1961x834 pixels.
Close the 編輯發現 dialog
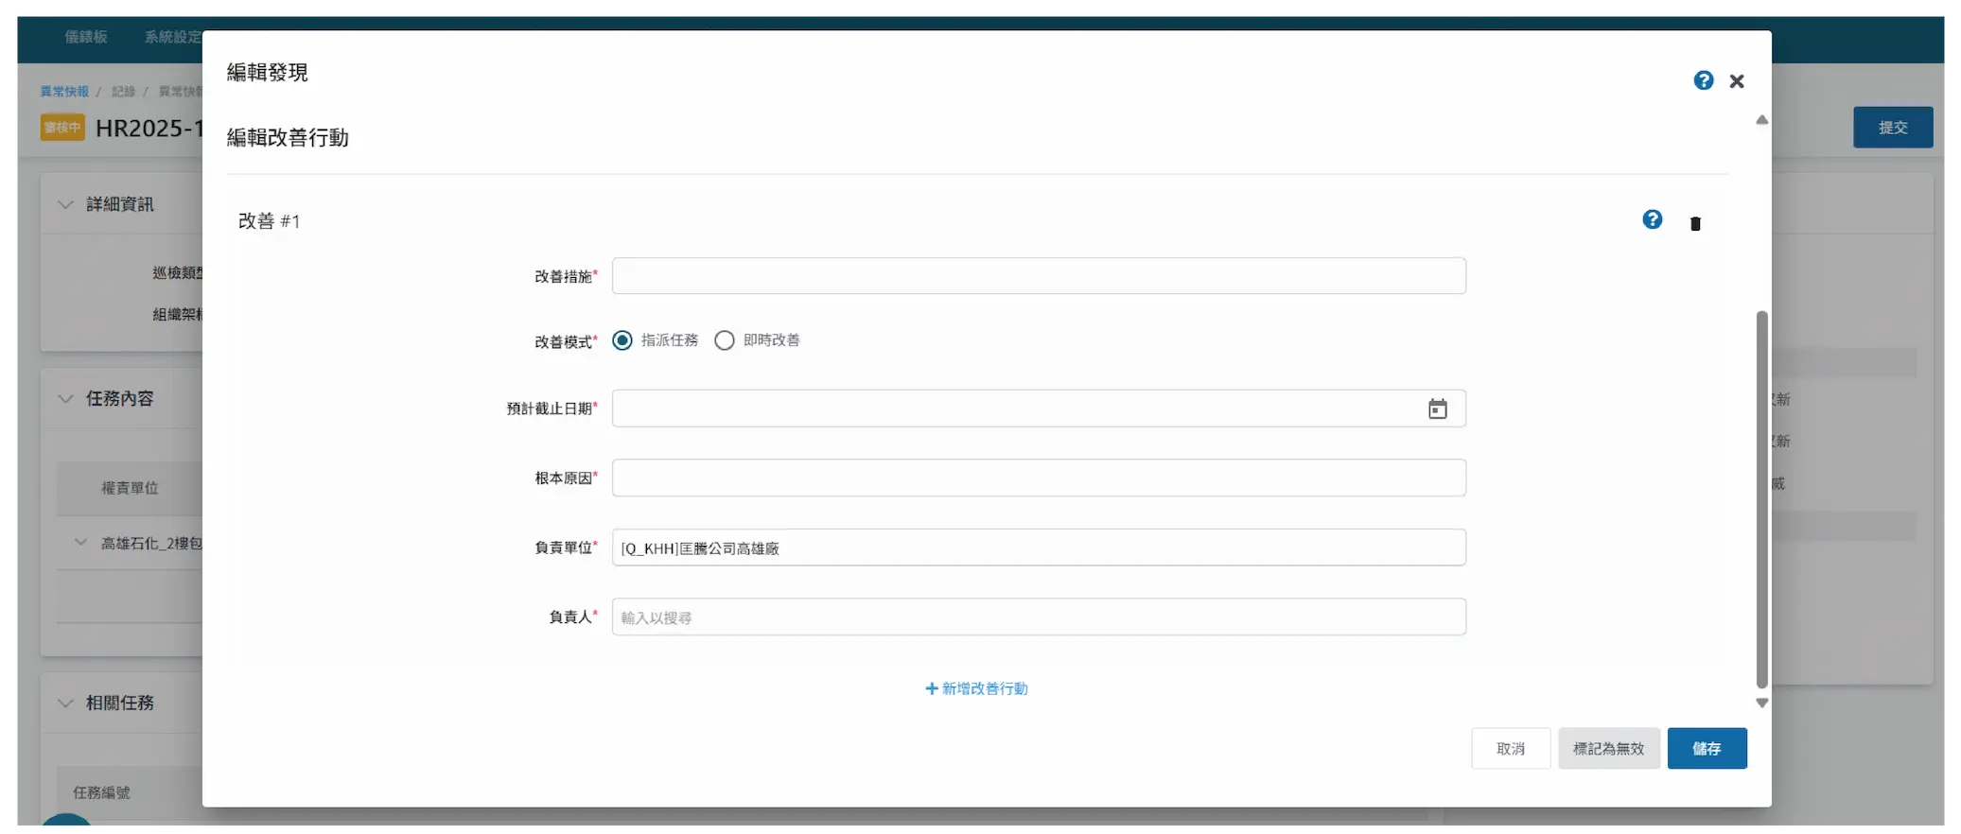[1737, 81]
